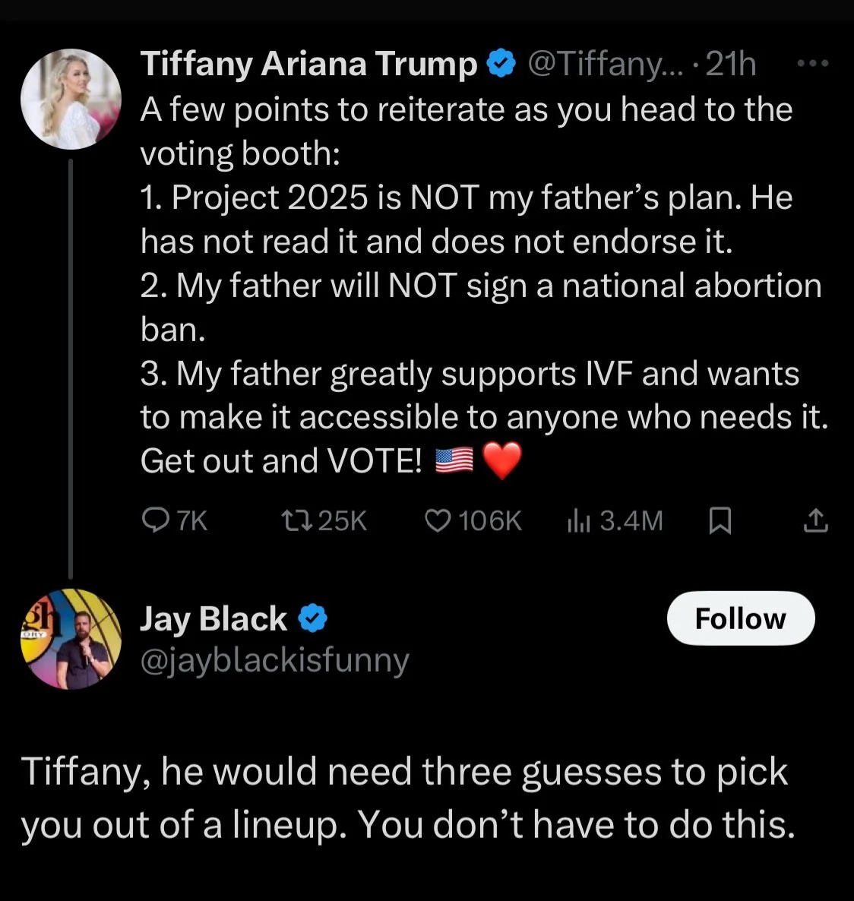Click Jay Black's reply text about lineup
The width and height of the screenshot is (854, 901).
pyautogui.click(x=409, y=798)
